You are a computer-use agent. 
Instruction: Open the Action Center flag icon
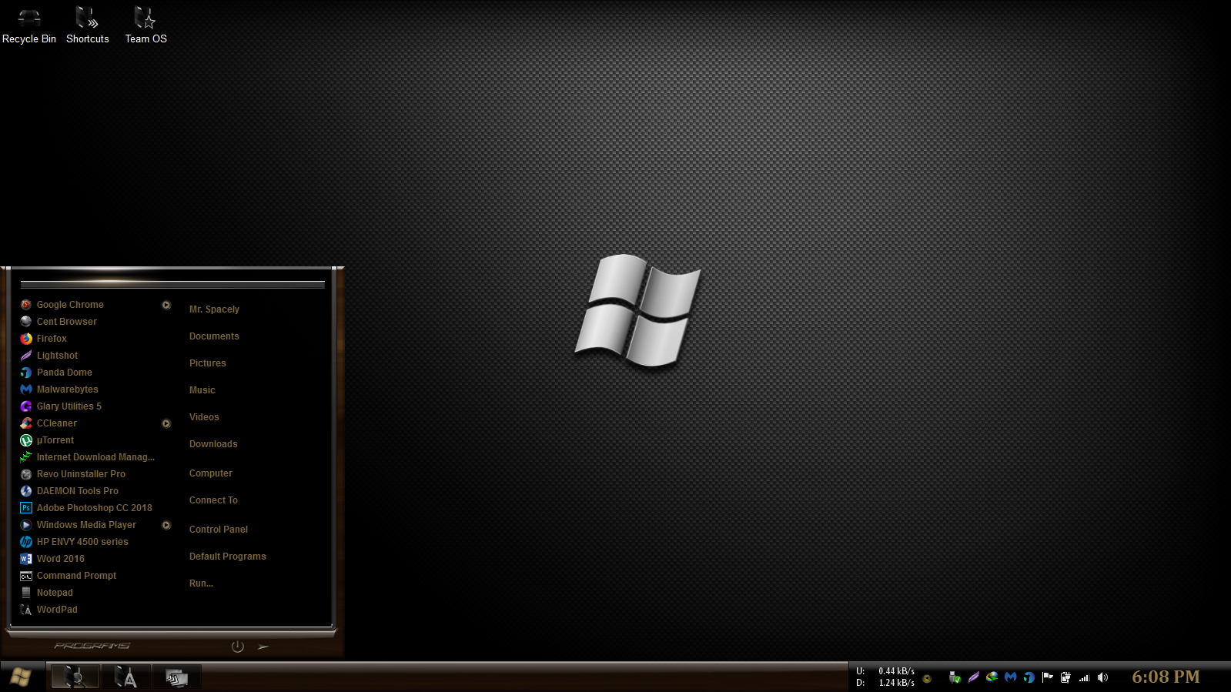[1047, 677]
